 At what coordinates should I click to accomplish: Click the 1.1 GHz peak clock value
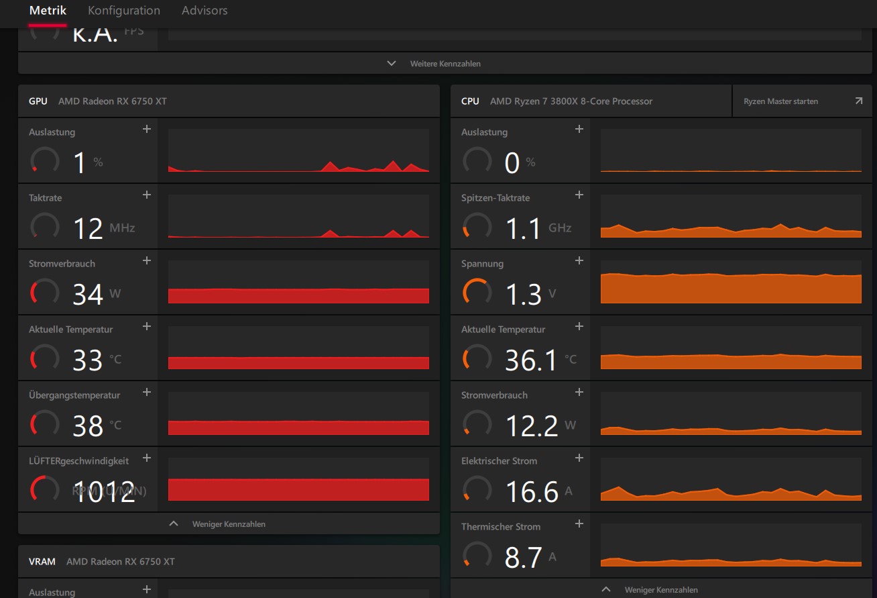pos(523,229)
